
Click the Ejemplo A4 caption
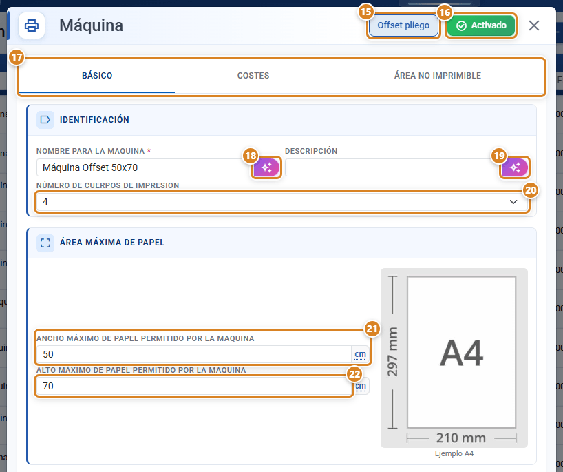pyautogui.click(x=454, y=453)
